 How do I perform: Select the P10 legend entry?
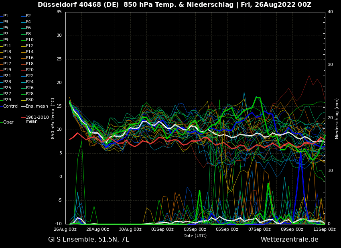tap(29, 40)
